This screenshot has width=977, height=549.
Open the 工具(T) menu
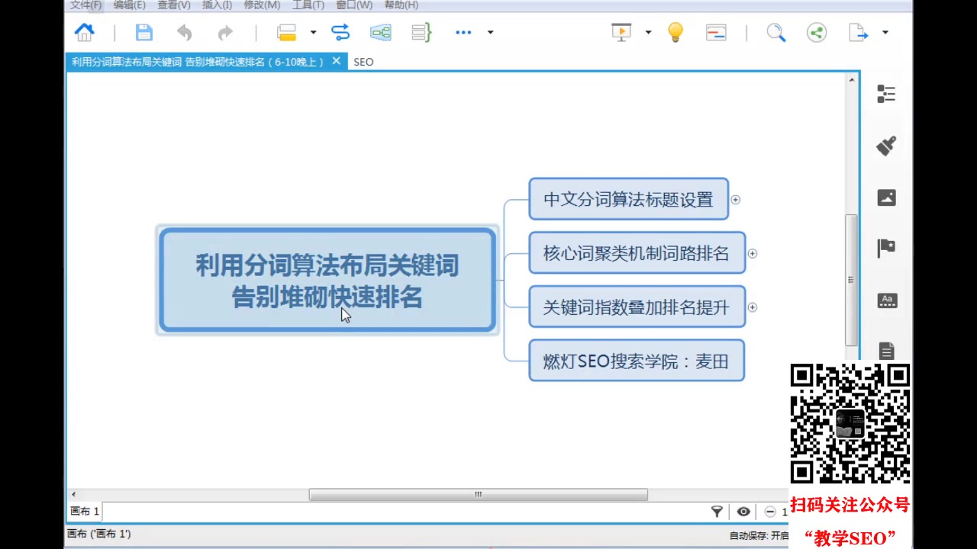[308, 5]
